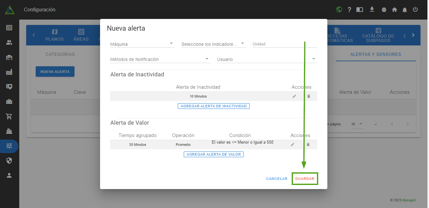Open the help question mark icon

349,10
